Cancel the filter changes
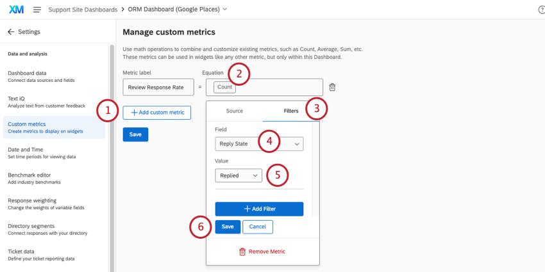Image resolution: width=545 pixels, height=272 pixels. click(257, 227)
